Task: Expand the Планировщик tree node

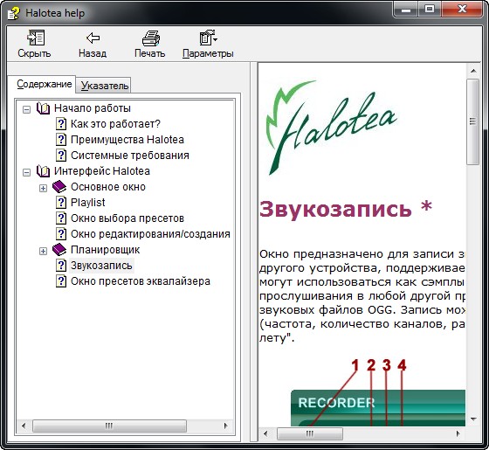Action: coord(43,251)
